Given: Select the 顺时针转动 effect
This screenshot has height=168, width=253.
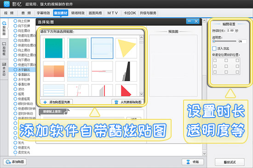Looking at the screenshot, I should (x=23, y=104).
